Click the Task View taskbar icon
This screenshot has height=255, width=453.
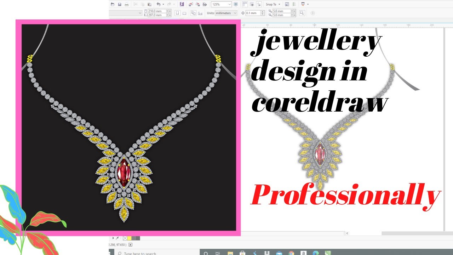tap(218, 253)
